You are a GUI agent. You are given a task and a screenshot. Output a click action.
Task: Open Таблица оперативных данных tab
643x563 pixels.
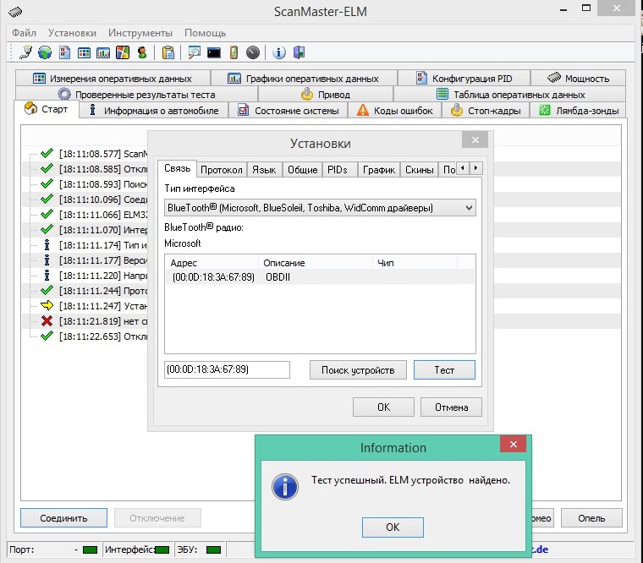click(510, 94)
